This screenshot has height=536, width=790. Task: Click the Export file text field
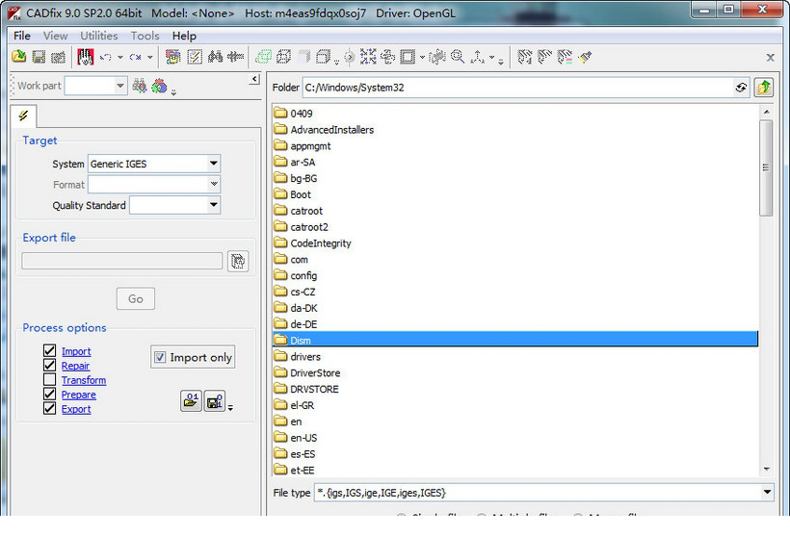tap(122, 261)
